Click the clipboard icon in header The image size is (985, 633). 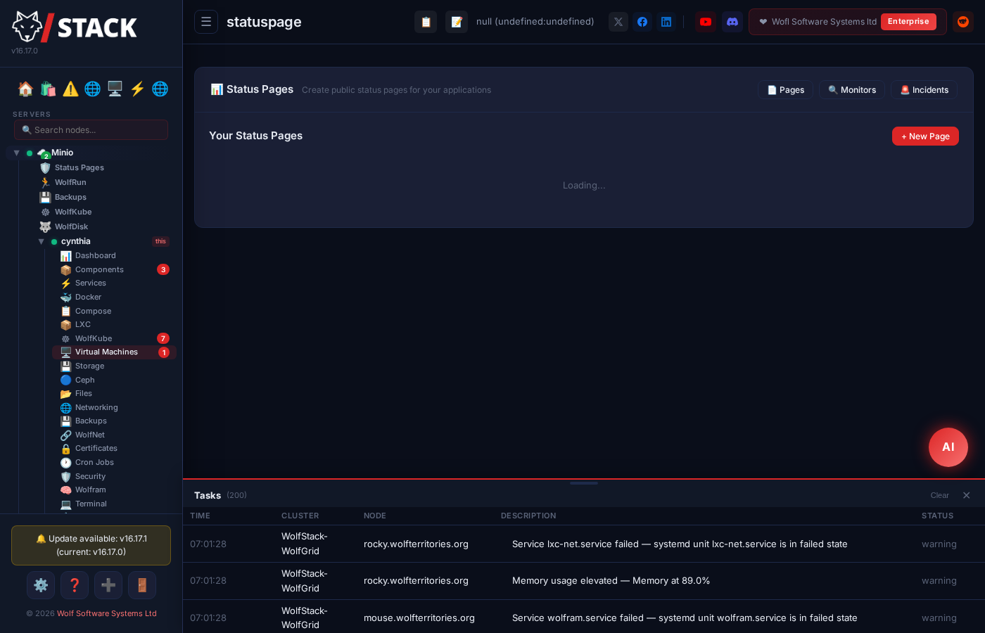point(426,22)
